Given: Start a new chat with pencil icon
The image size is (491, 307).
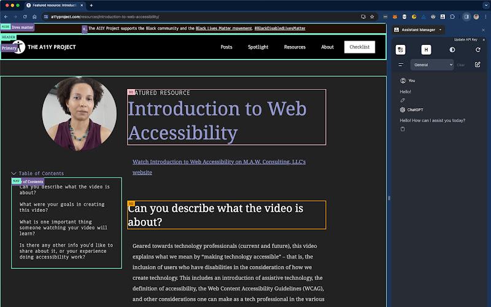Looking at the screenshot, I should [477, 64].
